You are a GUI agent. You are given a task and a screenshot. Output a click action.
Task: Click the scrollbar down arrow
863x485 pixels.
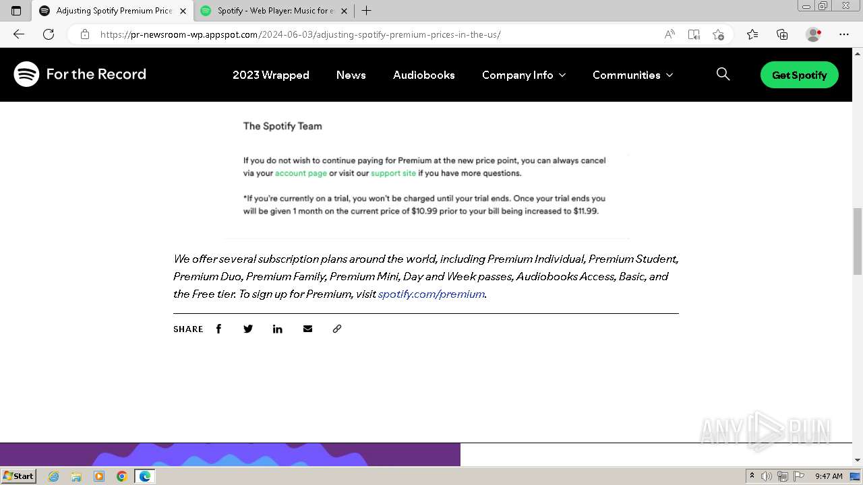[x=858, y=460]
